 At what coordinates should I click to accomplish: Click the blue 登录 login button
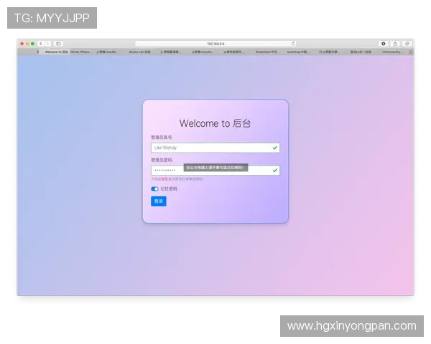[158, 201]
